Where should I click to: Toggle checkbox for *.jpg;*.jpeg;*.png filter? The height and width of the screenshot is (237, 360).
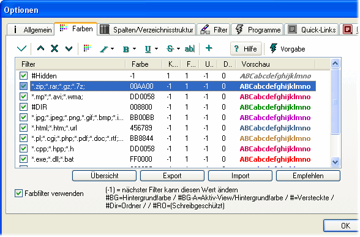coord(23,118)
